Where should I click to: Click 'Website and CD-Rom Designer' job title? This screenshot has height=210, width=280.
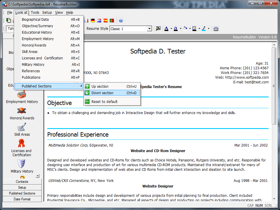click(x=158, y=151)
